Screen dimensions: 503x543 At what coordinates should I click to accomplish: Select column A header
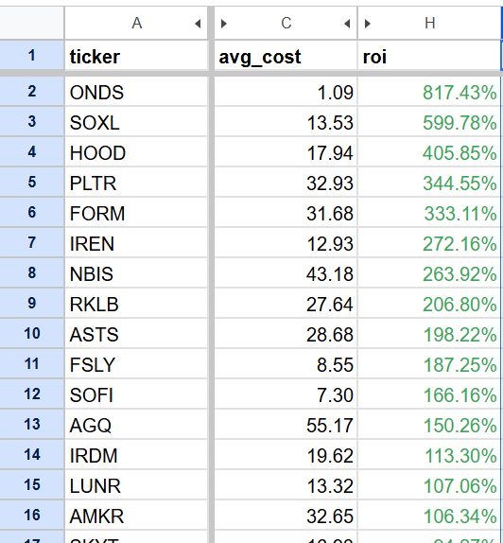point(136,24)
